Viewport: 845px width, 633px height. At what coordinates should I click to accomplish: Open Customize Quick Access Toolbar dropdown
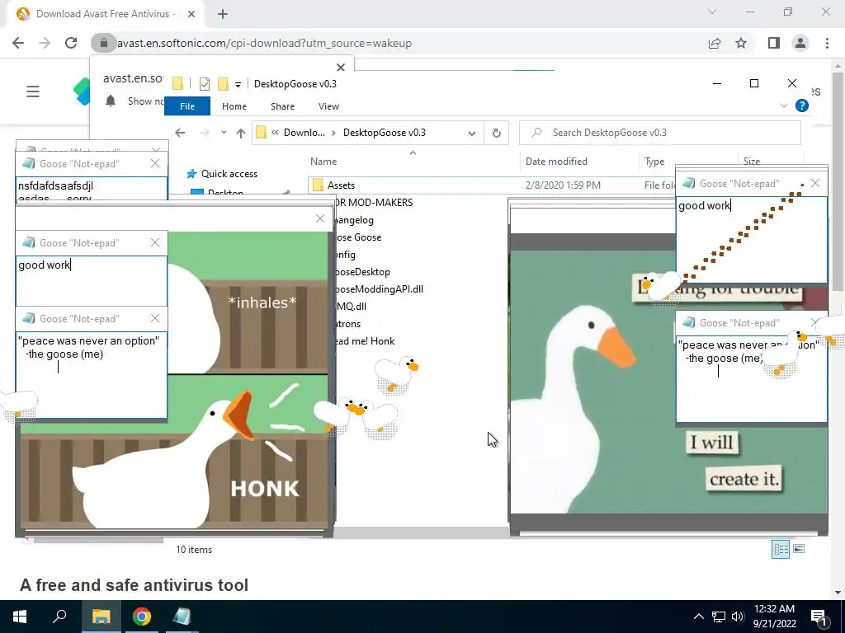[238, 84]
